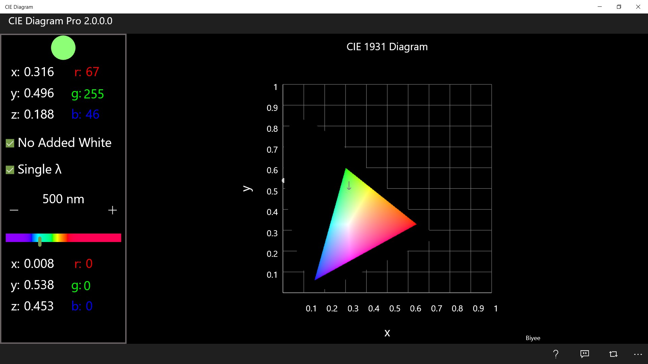Click the red corner of color triangle
This screenshot has width=648, height=364.
(x=413, y=224)
